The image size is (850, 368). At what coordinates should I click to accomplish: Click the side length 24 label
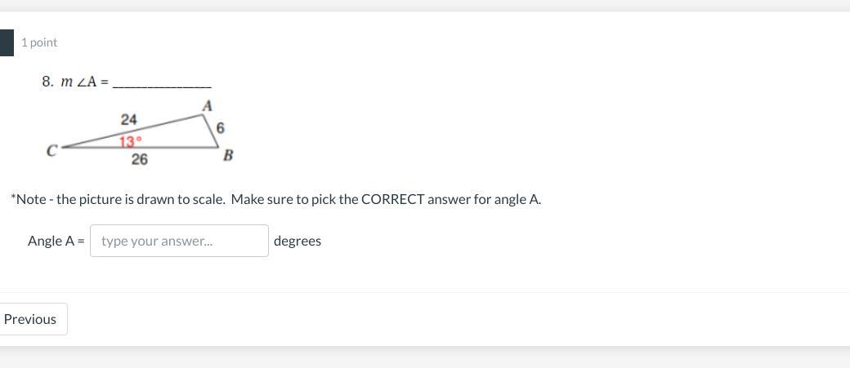(129, 120)
